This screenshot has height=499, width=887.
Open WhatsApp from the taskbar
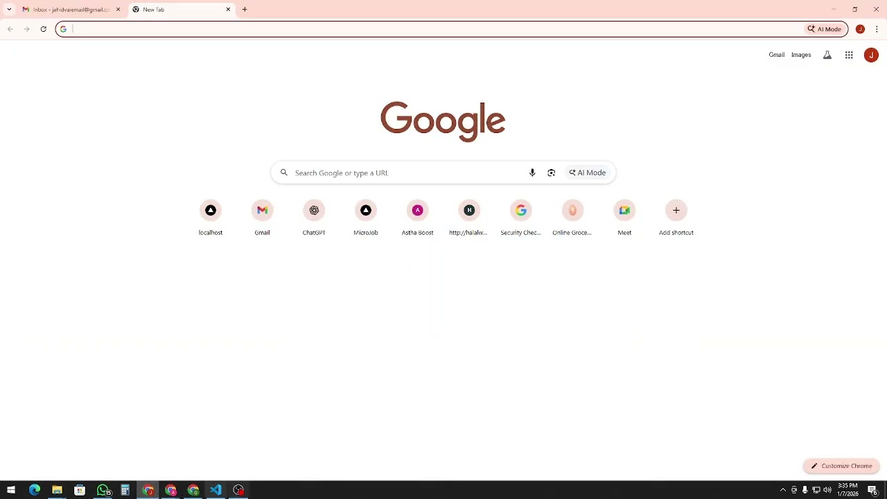pyautogui.click(x=103, y=490)
